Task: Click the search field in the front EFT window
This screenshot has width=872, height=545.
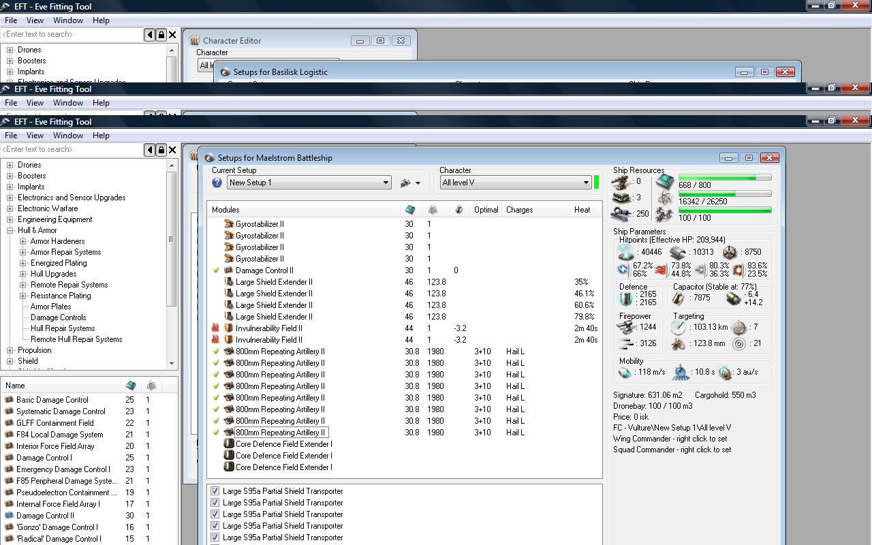Action: pyautogui.click(x=72, y=149)
